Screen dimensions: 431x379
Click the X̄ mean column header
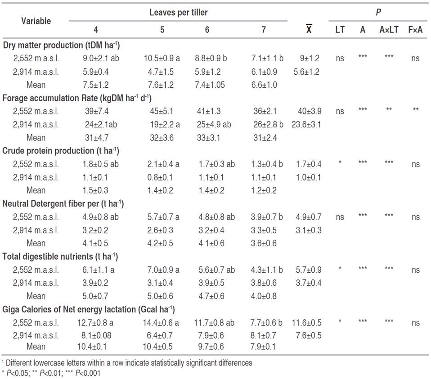(x=309, y=30)
